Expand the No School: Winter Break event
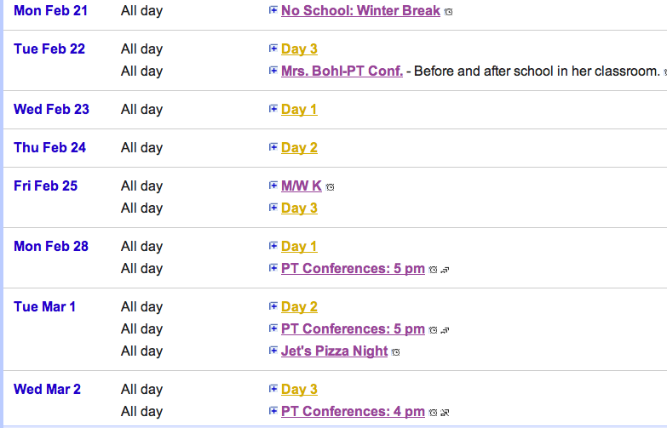This screenshot has width=667, height=428. coord(273,9)
